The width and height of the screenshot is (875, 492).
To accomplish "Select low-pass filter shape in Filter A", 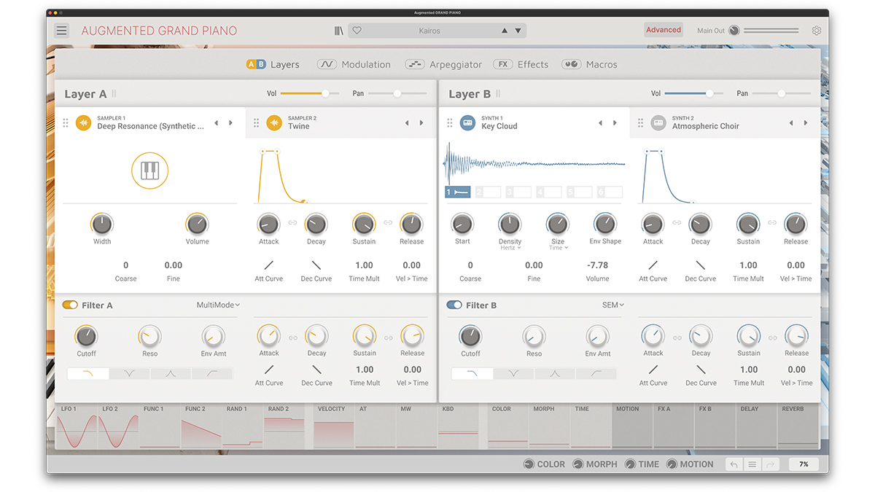I will pyautogui.click(x=88, y=373).
